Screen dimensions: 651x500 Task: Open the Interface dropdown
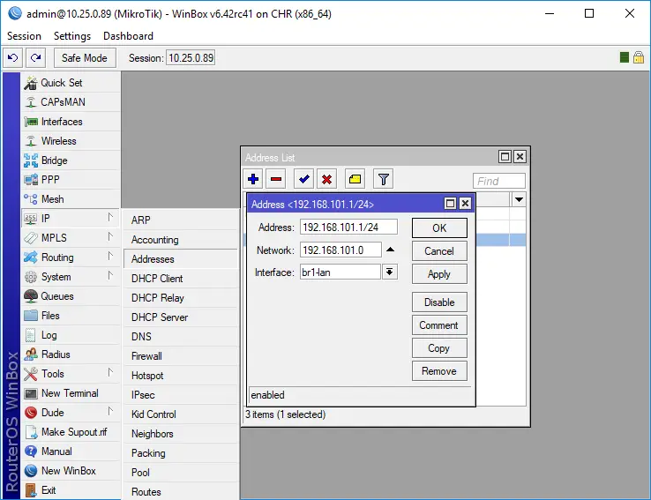(x=389, y=272)
